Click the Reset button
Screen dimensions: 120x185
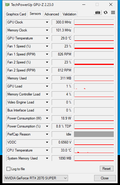(x=107, y=169)
